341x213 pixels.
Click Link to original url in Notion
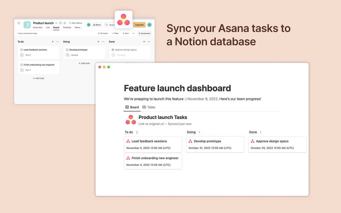pos(151,124)
